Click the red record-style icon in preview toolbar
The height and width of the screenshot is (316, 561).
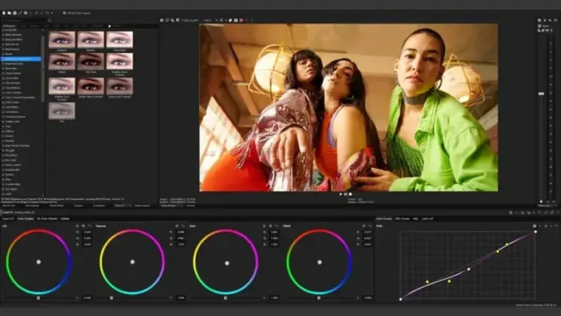[241, 21]
